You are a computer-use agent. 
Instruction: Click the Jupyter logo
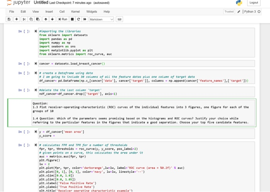19,2
